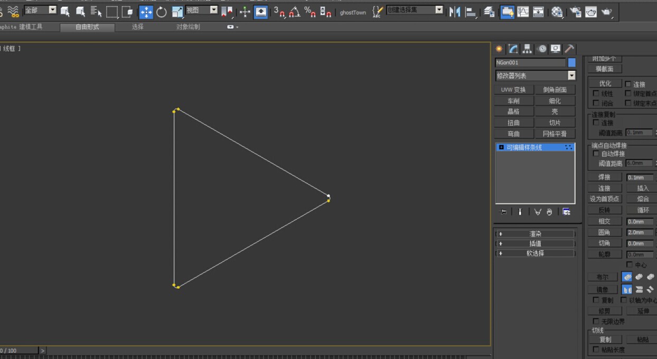Switch to the Display command panel tab
The image size is (657, 359).
tap(555, 49)
